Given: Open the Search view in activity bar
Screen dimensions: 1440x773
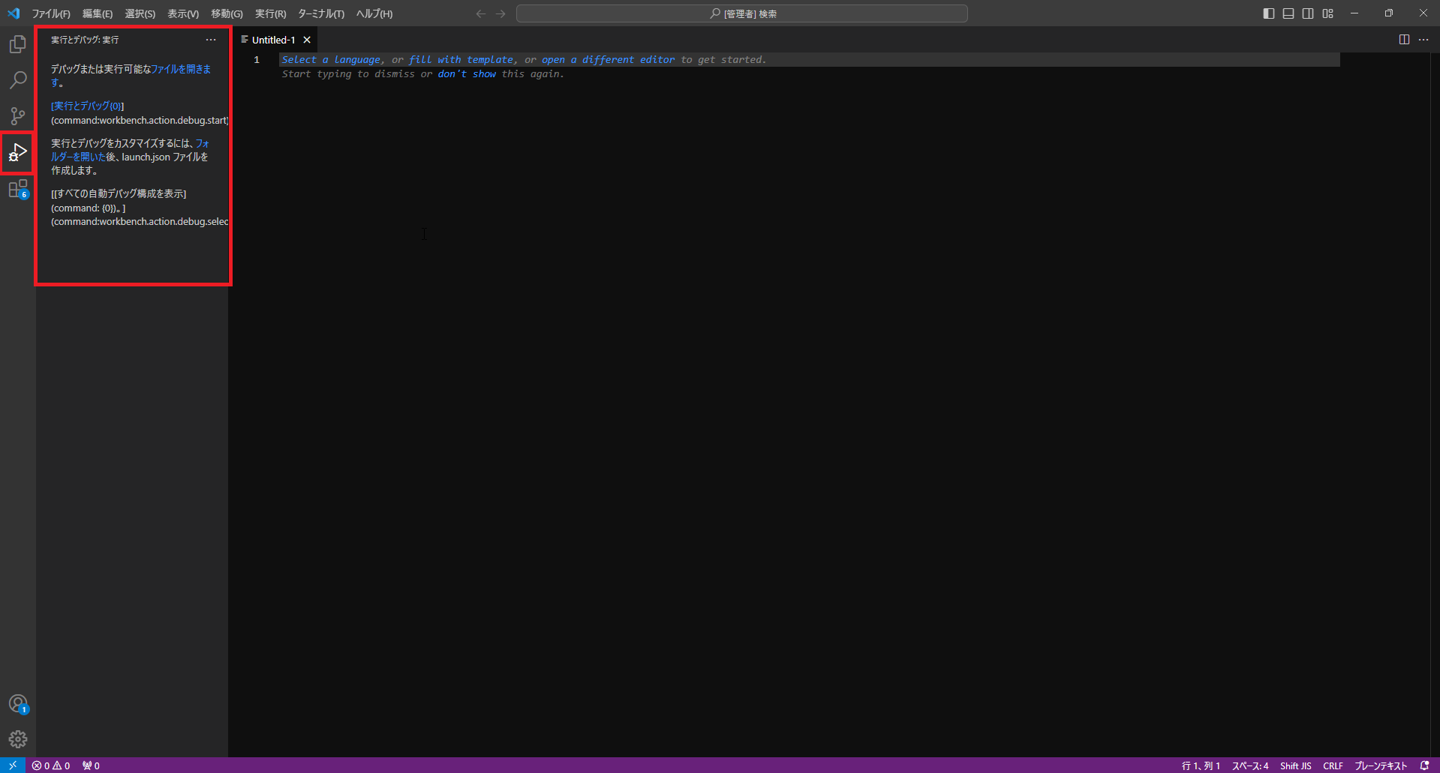Looking at the screenshot, I should (18, 79).
